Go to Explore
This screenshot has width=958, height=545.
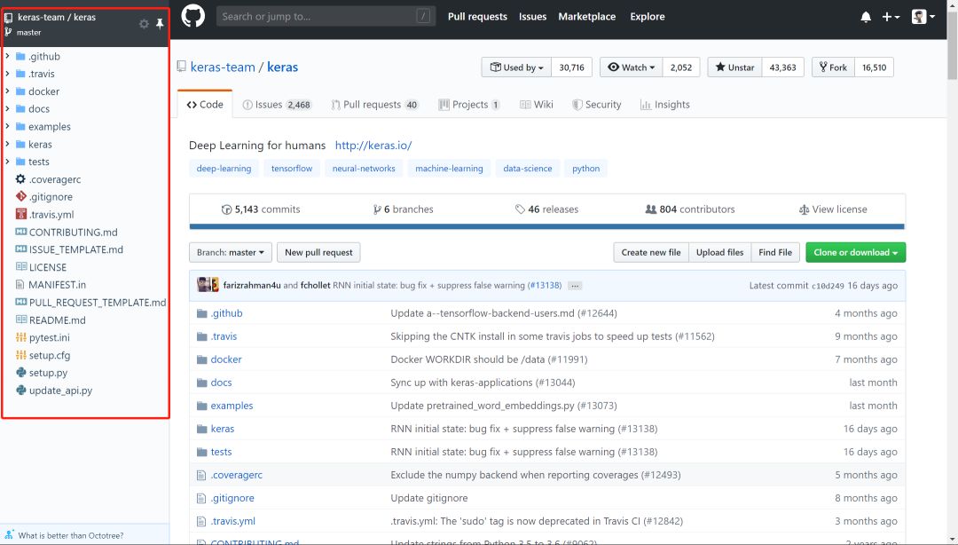click(647, 17)
